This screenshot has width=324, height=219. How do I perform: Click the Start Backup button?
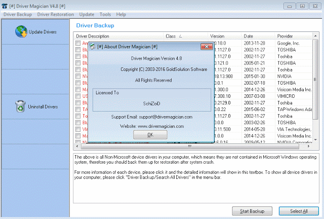pyautogui.click(x=252, y=211)
